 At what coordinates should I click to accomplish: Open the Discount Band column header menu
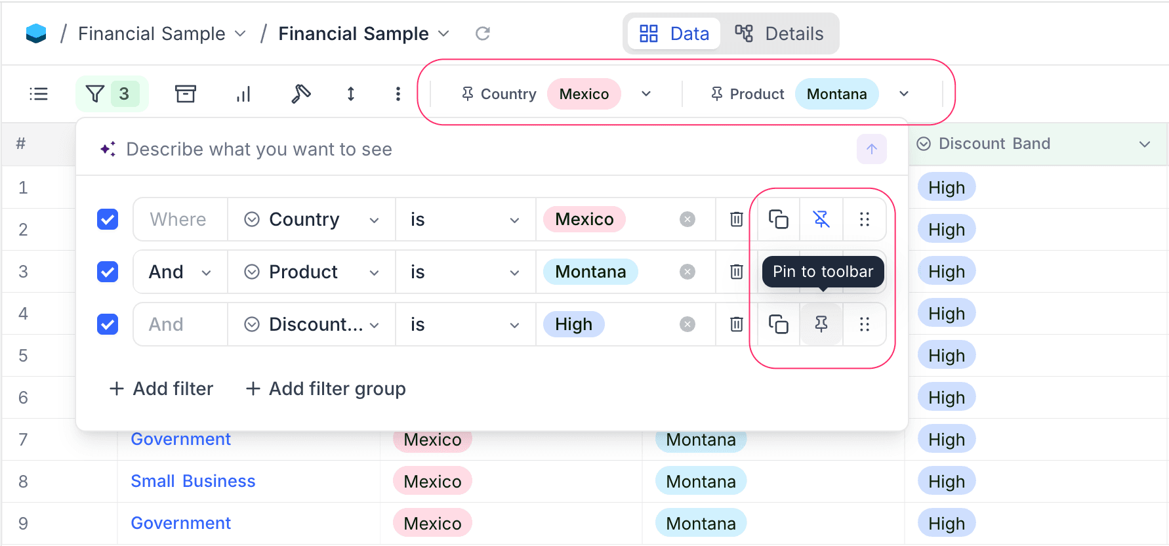(x=1145, y=144)
